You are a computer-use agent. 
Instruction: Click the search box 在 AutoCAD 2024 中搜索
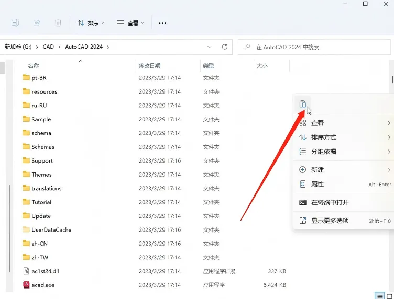pyautogui.click(x=314, y=47)
